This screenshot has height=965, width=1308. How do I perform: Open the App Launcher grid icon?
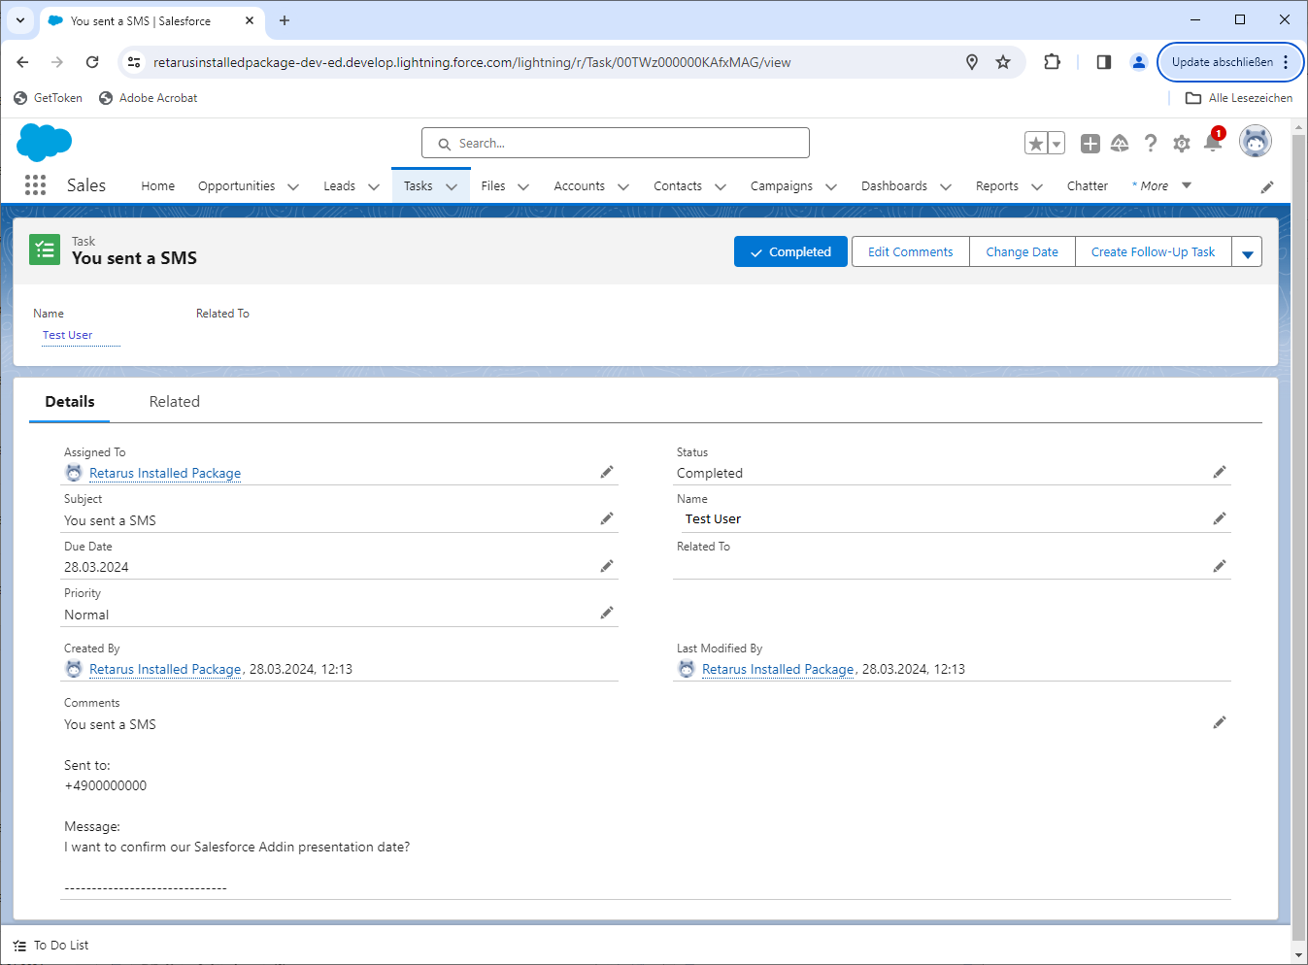pos(35,185)
